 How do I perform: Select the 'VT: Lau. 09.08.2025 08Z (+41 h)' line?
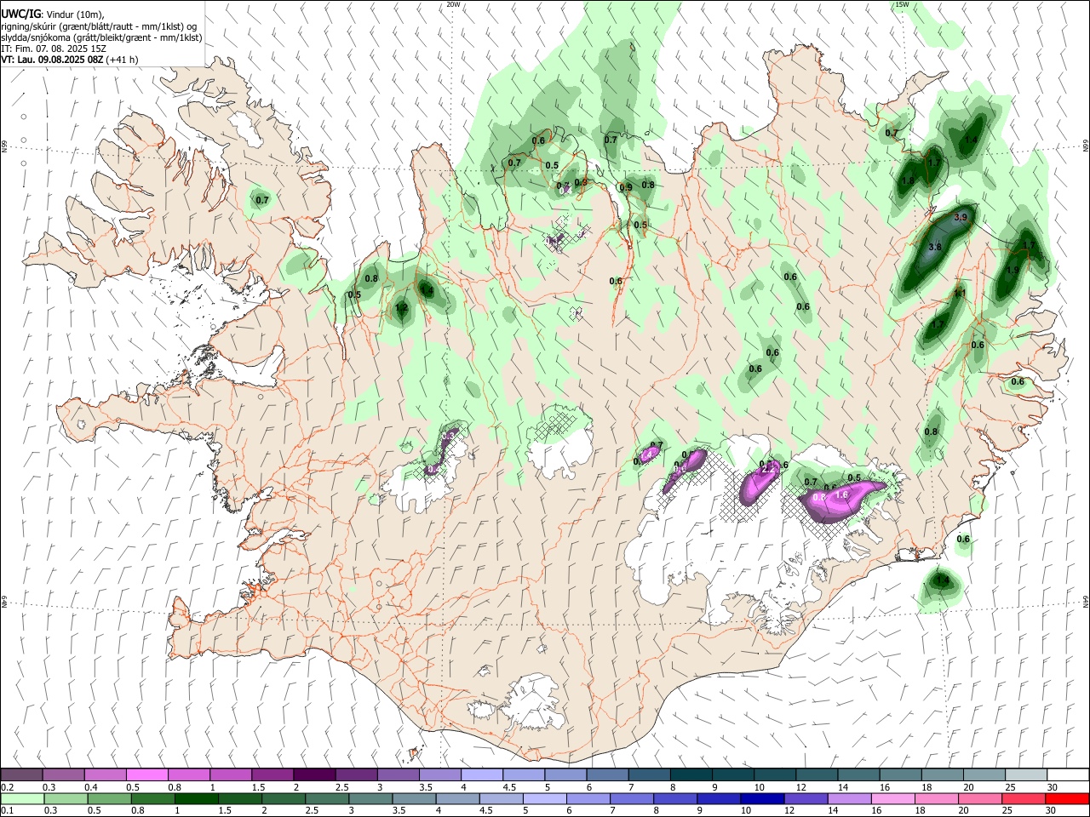69,60
